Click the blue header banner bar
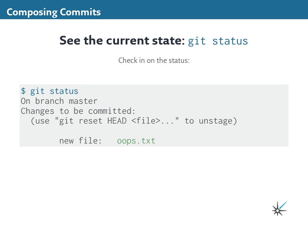The image size is (308, 231). tap(154, 10)
